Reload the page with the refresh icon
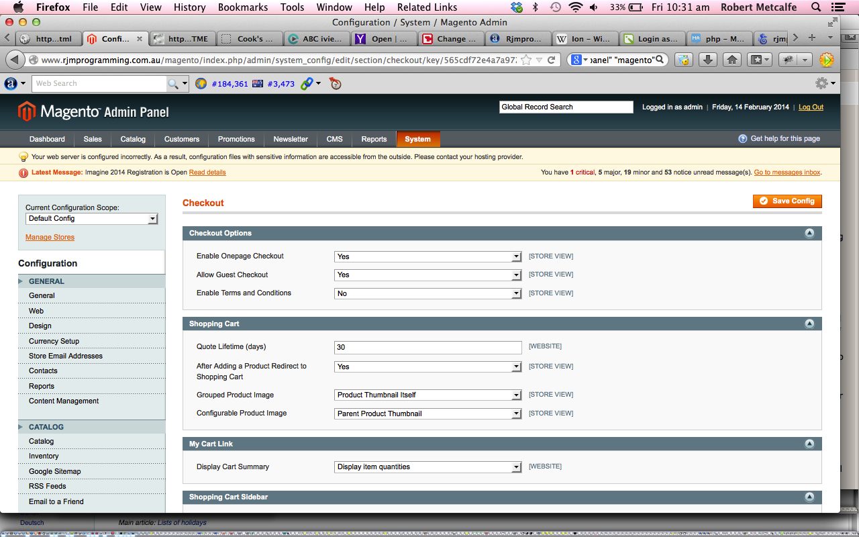Screen dimensions: 859x537 551,60
